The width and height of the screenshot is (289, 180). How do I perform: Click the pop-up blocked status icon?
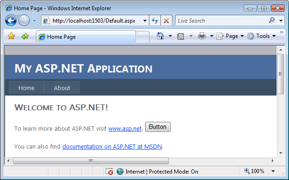(x=109, y=172)
